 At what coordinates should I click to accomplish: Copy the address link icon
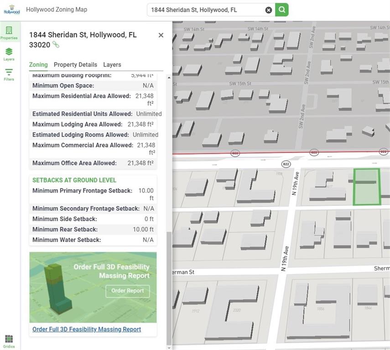[x=56, y=45]
